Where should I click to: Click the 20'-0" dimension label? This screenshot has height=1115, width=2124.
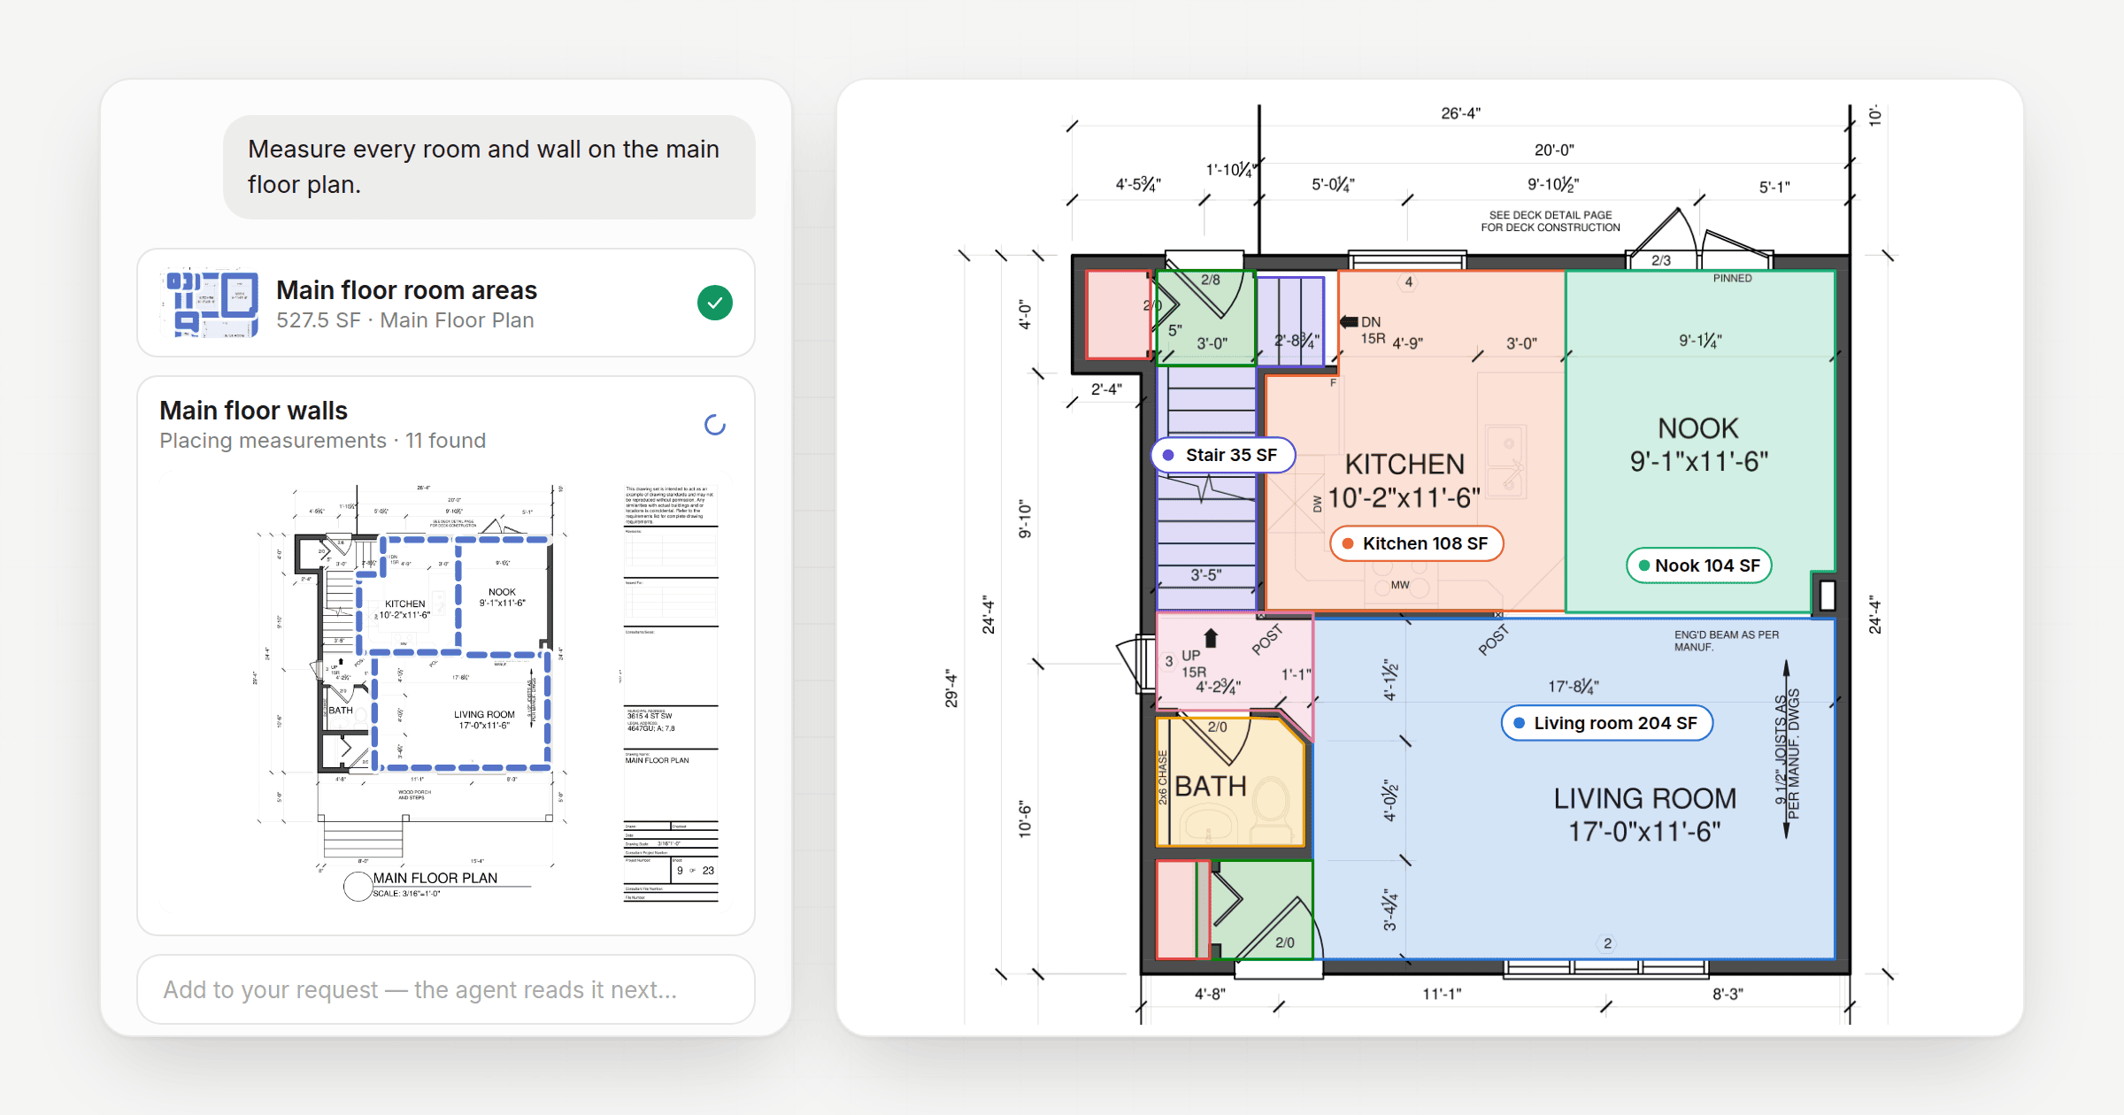1554,150
